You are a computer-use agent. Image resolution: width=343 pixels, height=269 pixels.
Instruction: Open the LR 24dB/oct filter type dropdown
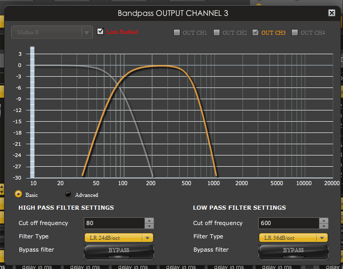(x=119, y=238)
